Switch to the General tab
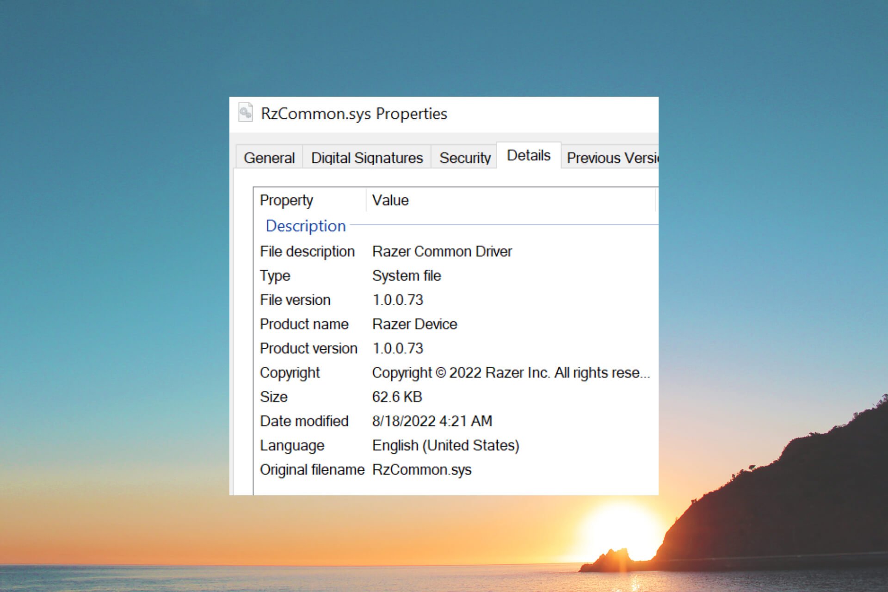This screenshot has width=888, height=592. [269, 158]
